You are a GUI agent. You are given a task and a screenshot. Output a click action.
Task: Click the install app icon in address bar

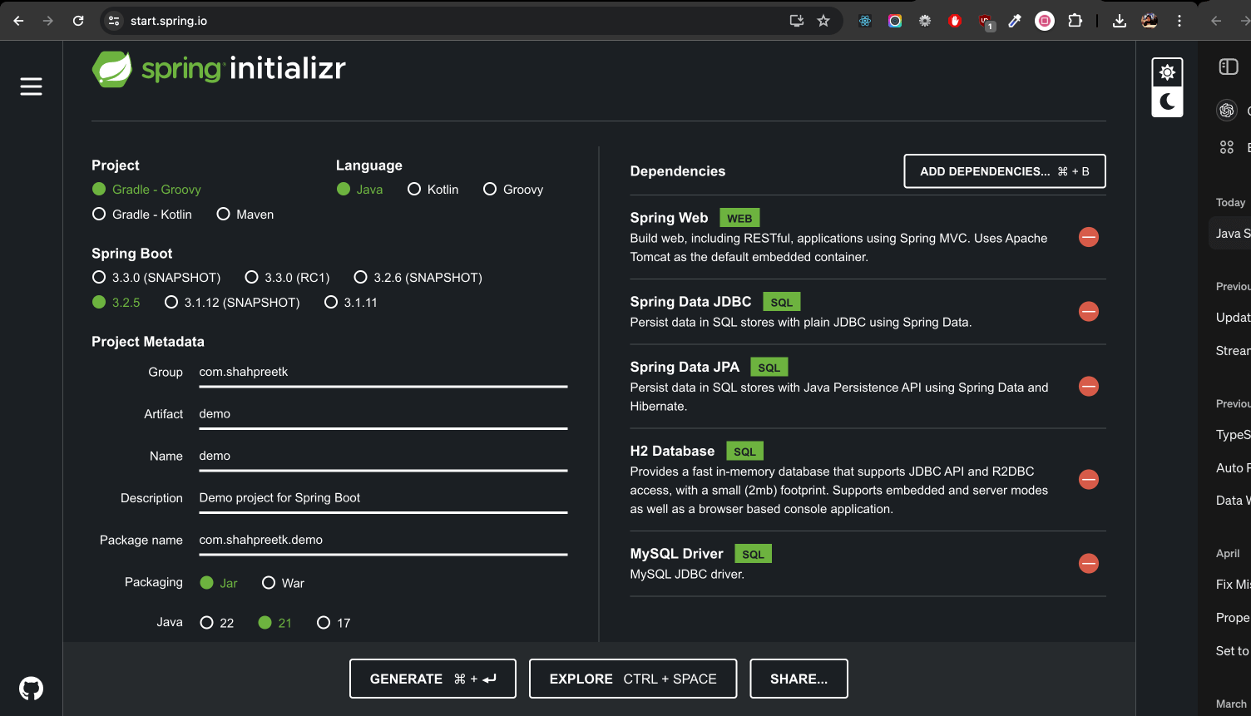pos(796,21)
